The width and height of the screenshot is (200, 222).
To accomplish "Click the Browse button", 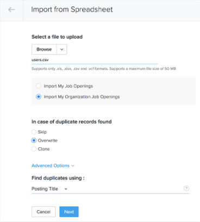I will point(44,49).
